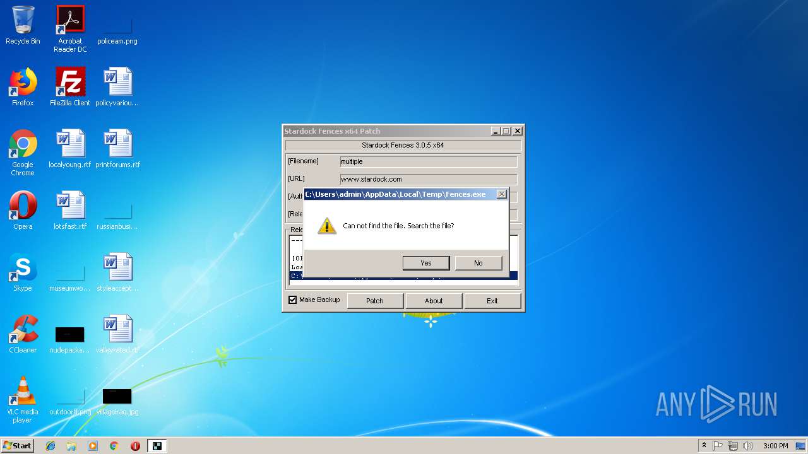The height and width of the screenshot is (454, 808).
Task: Close the Fences.exe message dialog
Action: (x=502, y=194)
